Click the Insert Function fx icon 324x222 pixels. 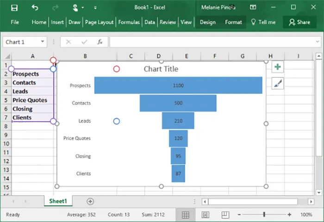(x=100, y=42)
